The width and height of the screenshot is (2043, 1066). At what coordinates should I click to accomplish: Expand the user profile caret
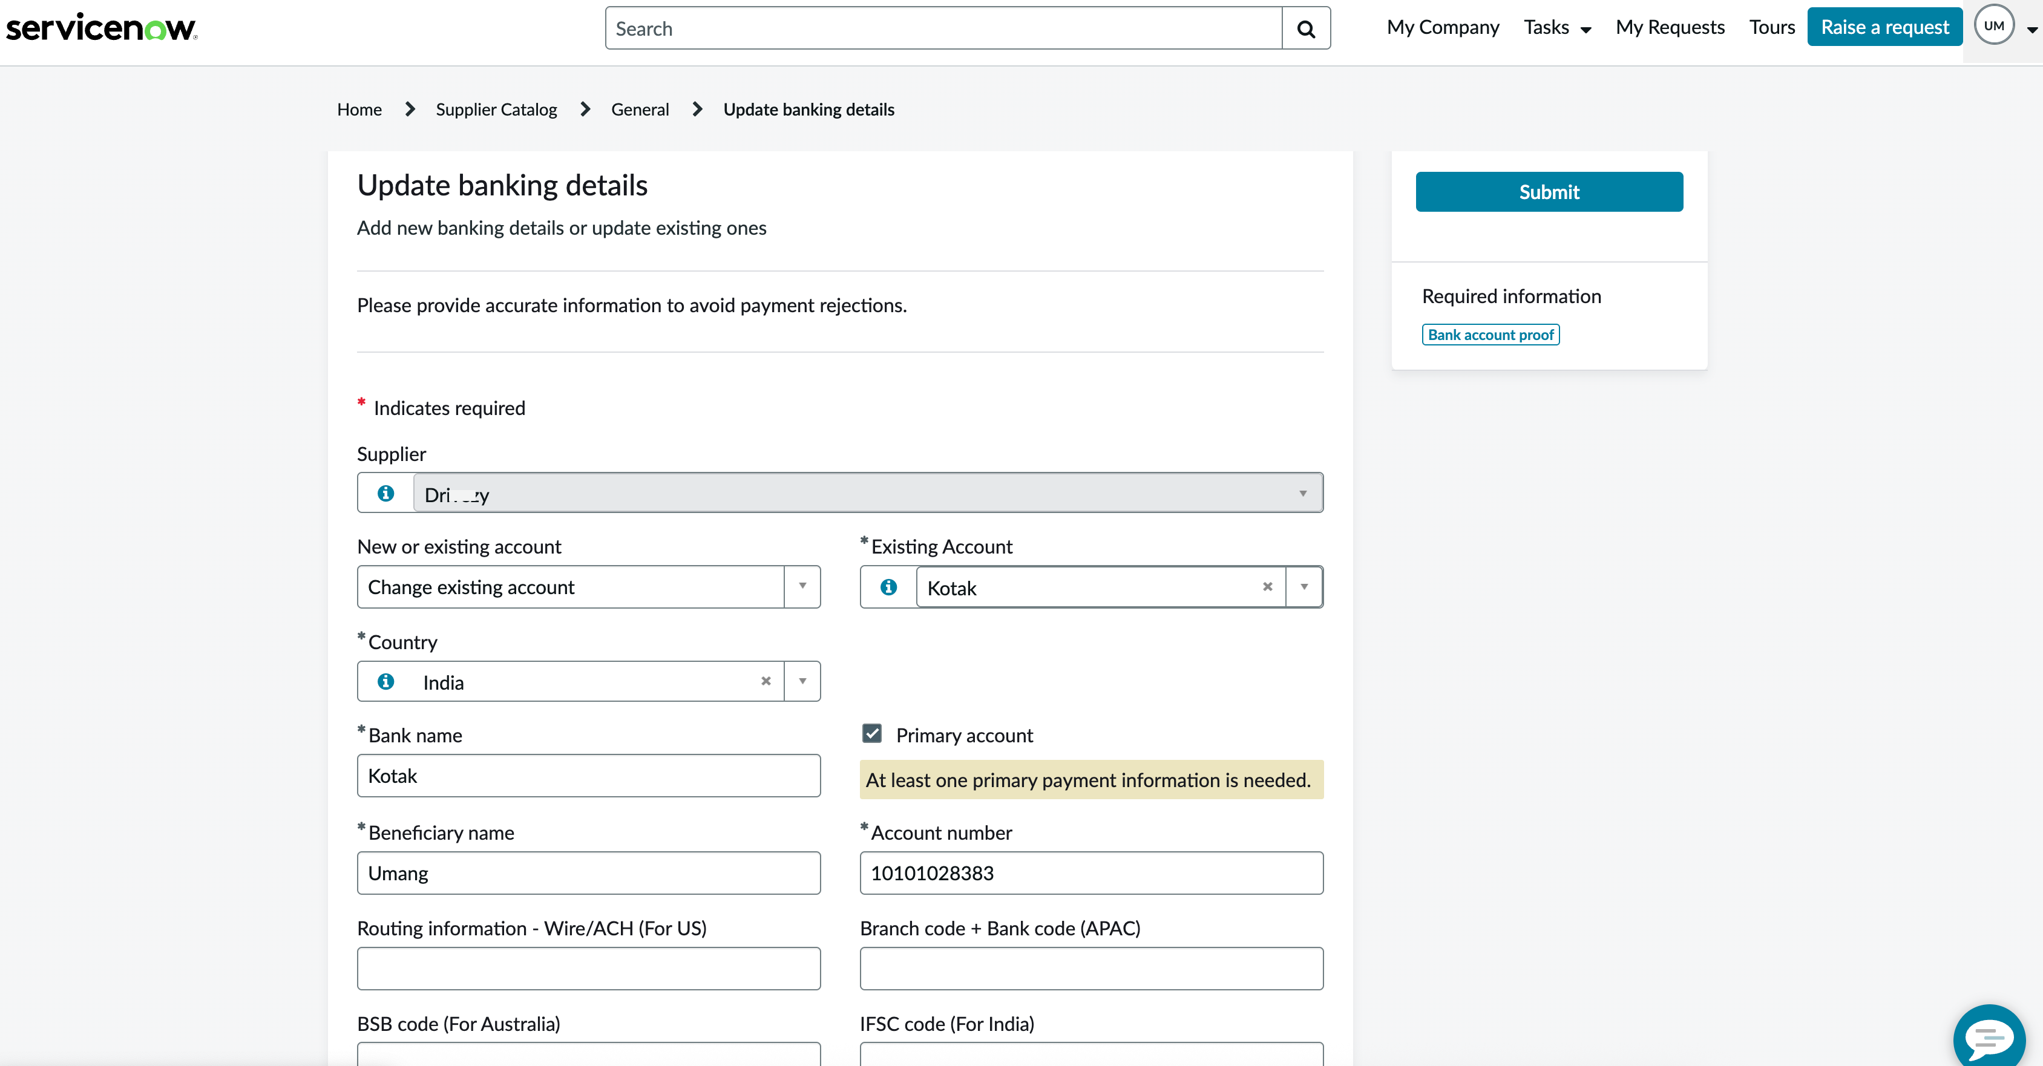pos(2032,30)
